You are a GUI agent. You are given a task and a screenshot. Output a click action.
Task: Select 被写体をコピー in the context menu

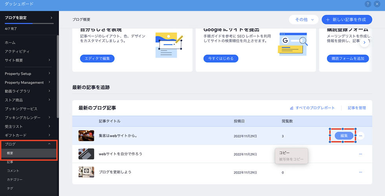(291, 159)
